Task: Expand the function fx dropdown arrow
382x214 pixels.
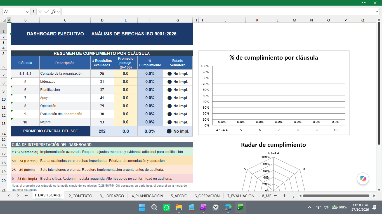Action: coord(58,12)
